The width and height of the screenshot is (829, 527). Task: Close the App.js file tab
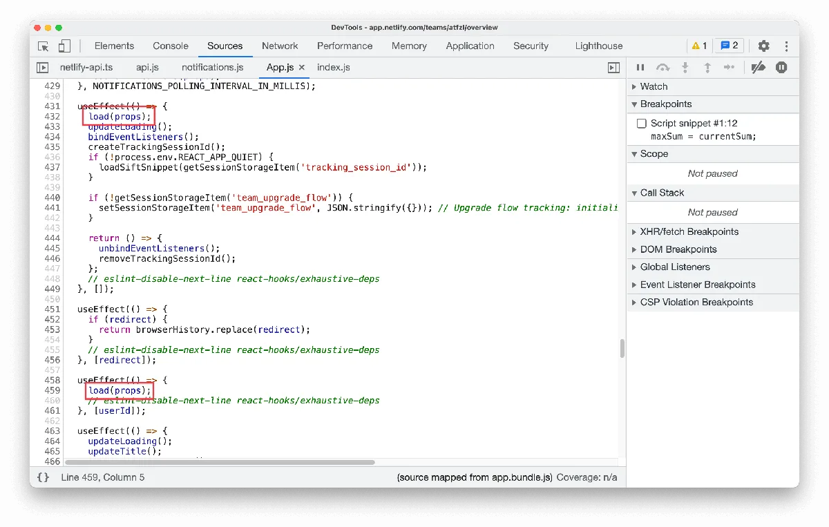[302, 68]
